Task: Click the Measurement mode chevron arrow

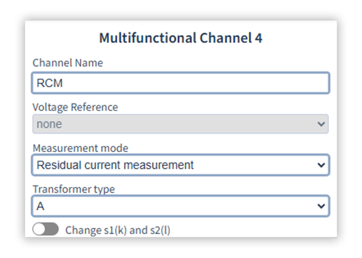Action: tap(321, 165)
